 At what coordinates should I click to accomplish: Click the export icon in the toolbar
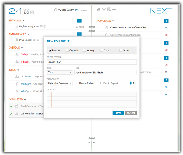coord(109,10)
